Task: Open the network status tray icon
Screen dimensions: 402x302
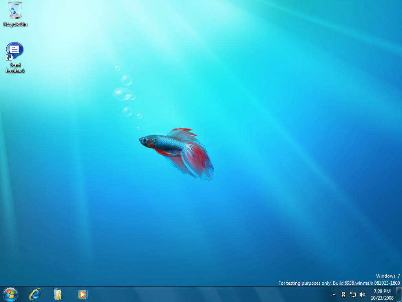Action: [353, 295]
